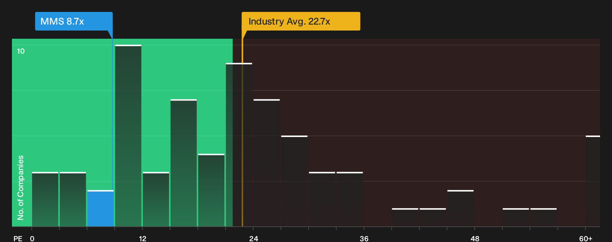Click the x-axis label 48
The image size is (612, 242).
(x=475, y=238)
